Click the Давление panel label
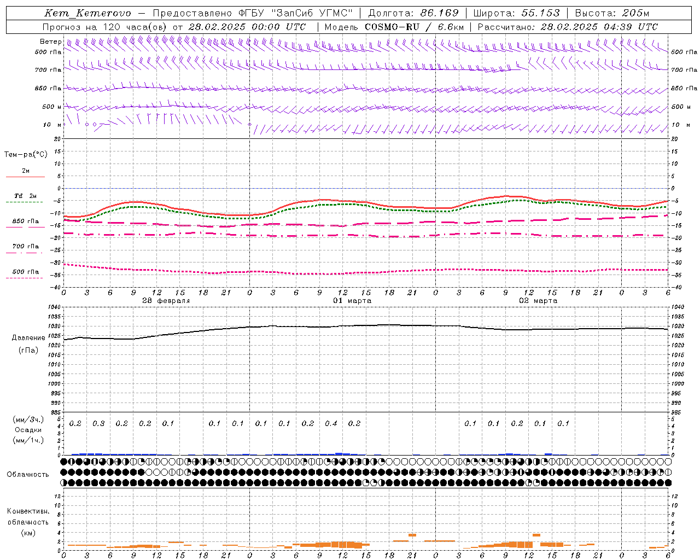The width and height of the screenshot is (700, 560). (28, 338)
